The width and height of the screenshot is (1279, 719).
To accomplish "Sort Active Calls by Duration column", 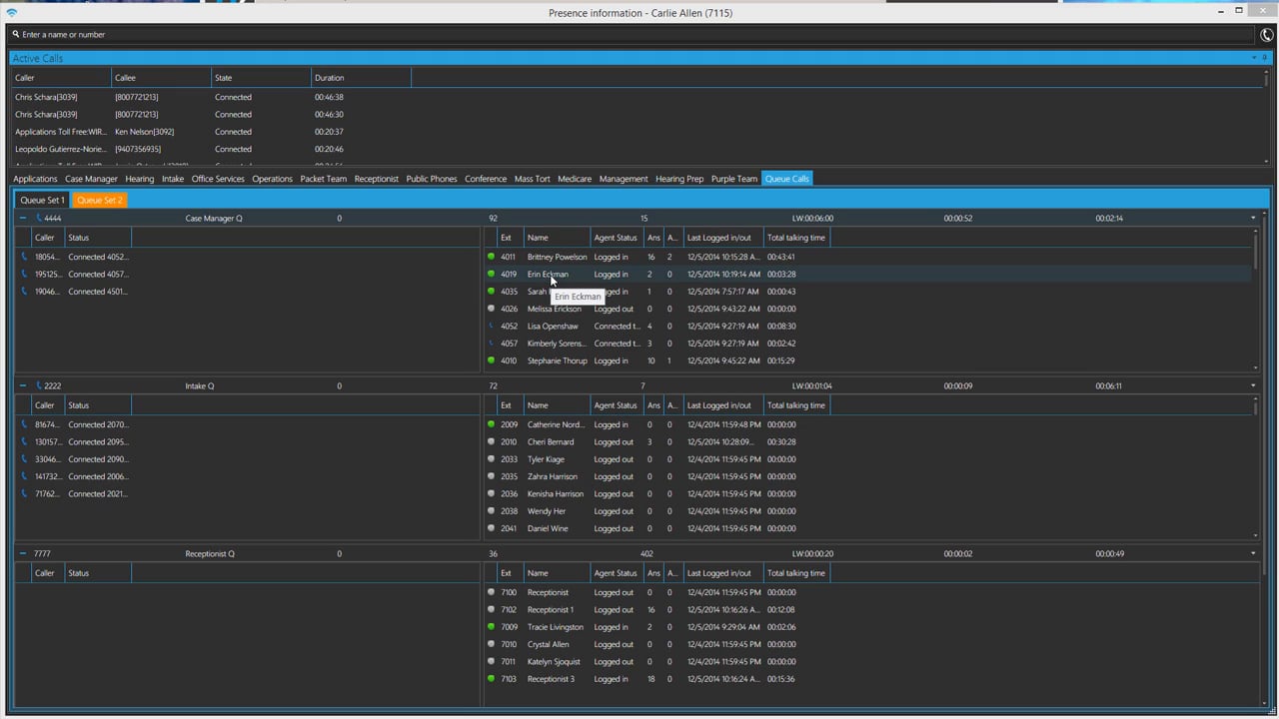I will (361, 78).
